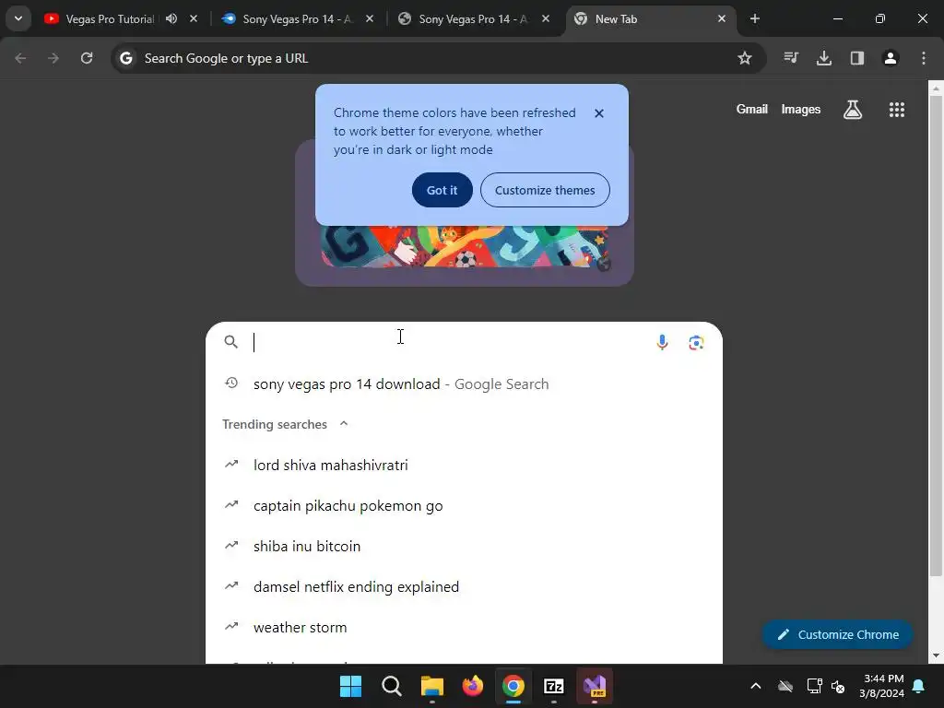Open the Windows Start menu
The width and height of the screenshot is (944, 708).
(x=351, y=686)
